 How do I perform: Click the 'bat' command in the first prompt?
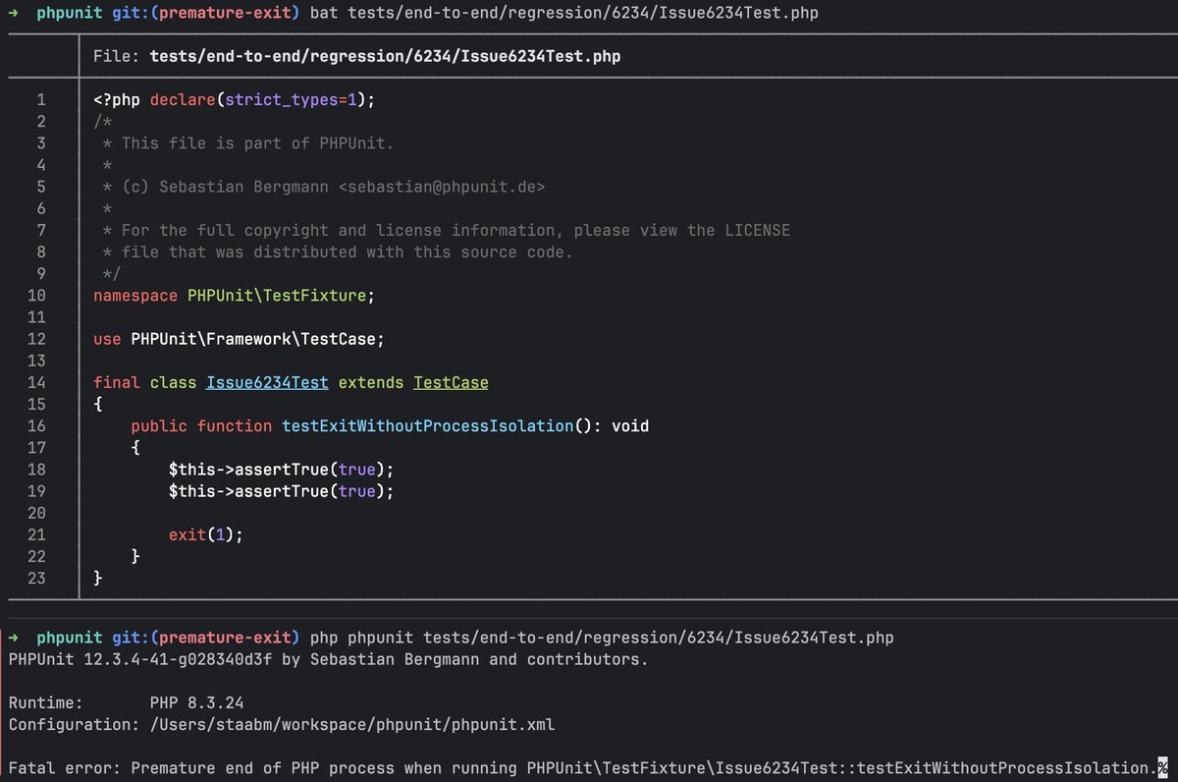click(323, 13)
